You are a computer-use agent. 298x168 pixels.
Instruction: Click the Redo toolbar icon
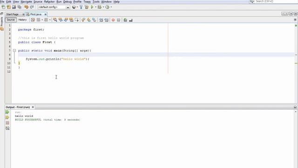pos(32,7)
